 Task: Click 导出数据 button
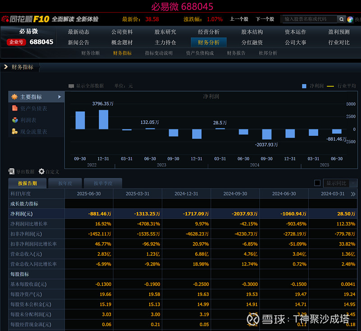(x=21, y=172)
